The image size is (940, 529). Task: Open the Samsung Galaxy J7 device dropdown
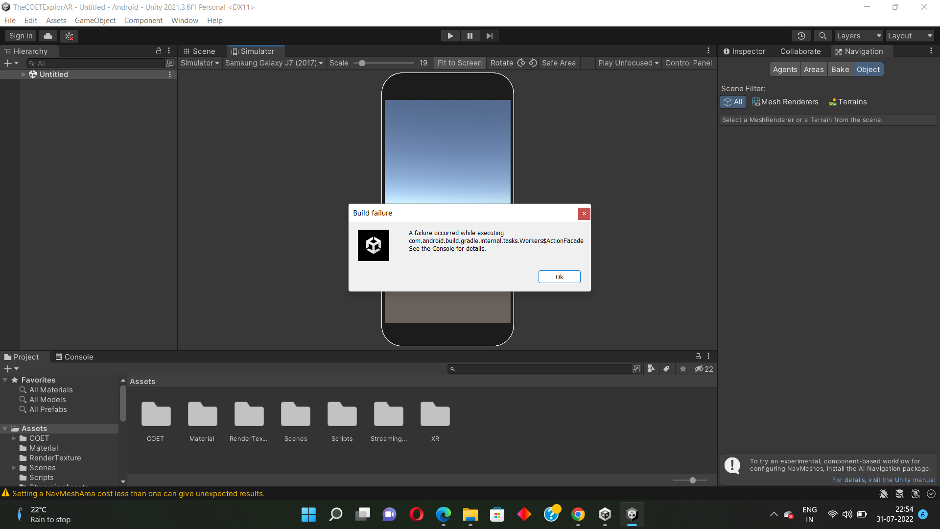[274, 63]
